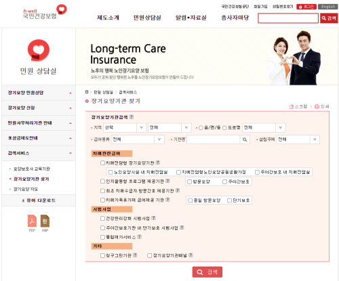Open help icon beside 주야간보호기관 내 단기보호 시범사업
The height and width of the screenshot is (281, 339).
click(x=182, y=228)
